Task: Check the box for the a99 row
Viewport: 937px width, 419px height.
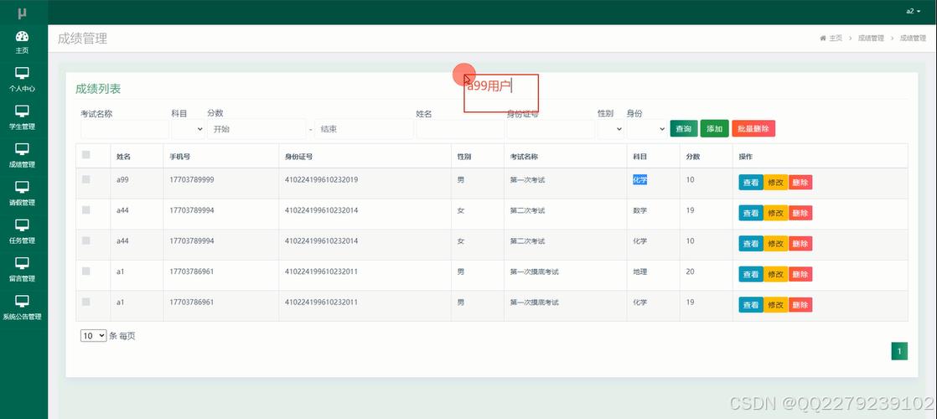Action: (86, 179)
